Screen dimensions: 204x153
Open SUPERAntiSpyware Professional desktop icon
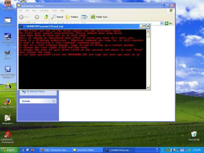[x=8, y=138]
